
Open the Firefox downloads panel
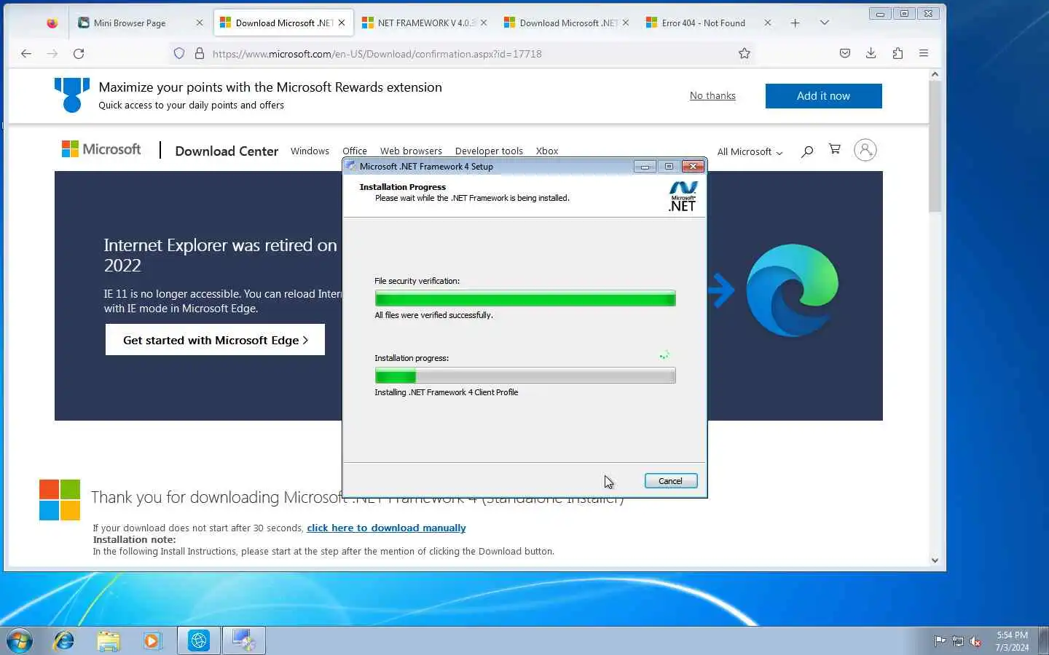(871, 53)
